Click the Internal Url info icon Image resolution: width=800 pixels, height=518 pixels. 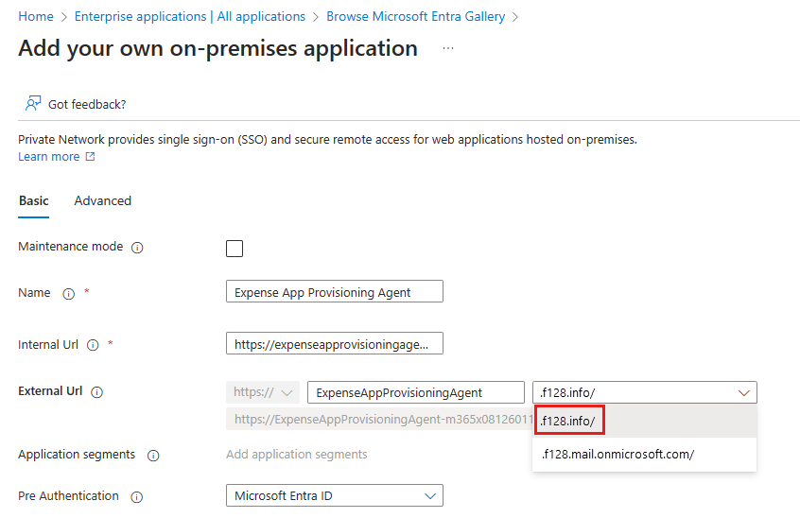coord(93,346)
